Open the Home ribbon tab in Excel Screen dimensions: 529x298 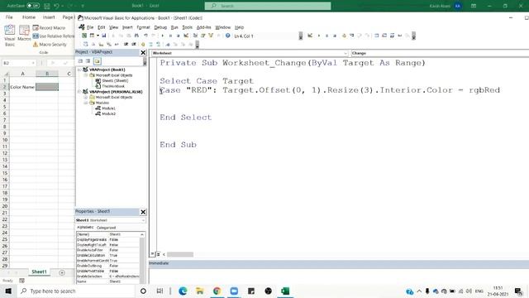click(x=29, y=17)
